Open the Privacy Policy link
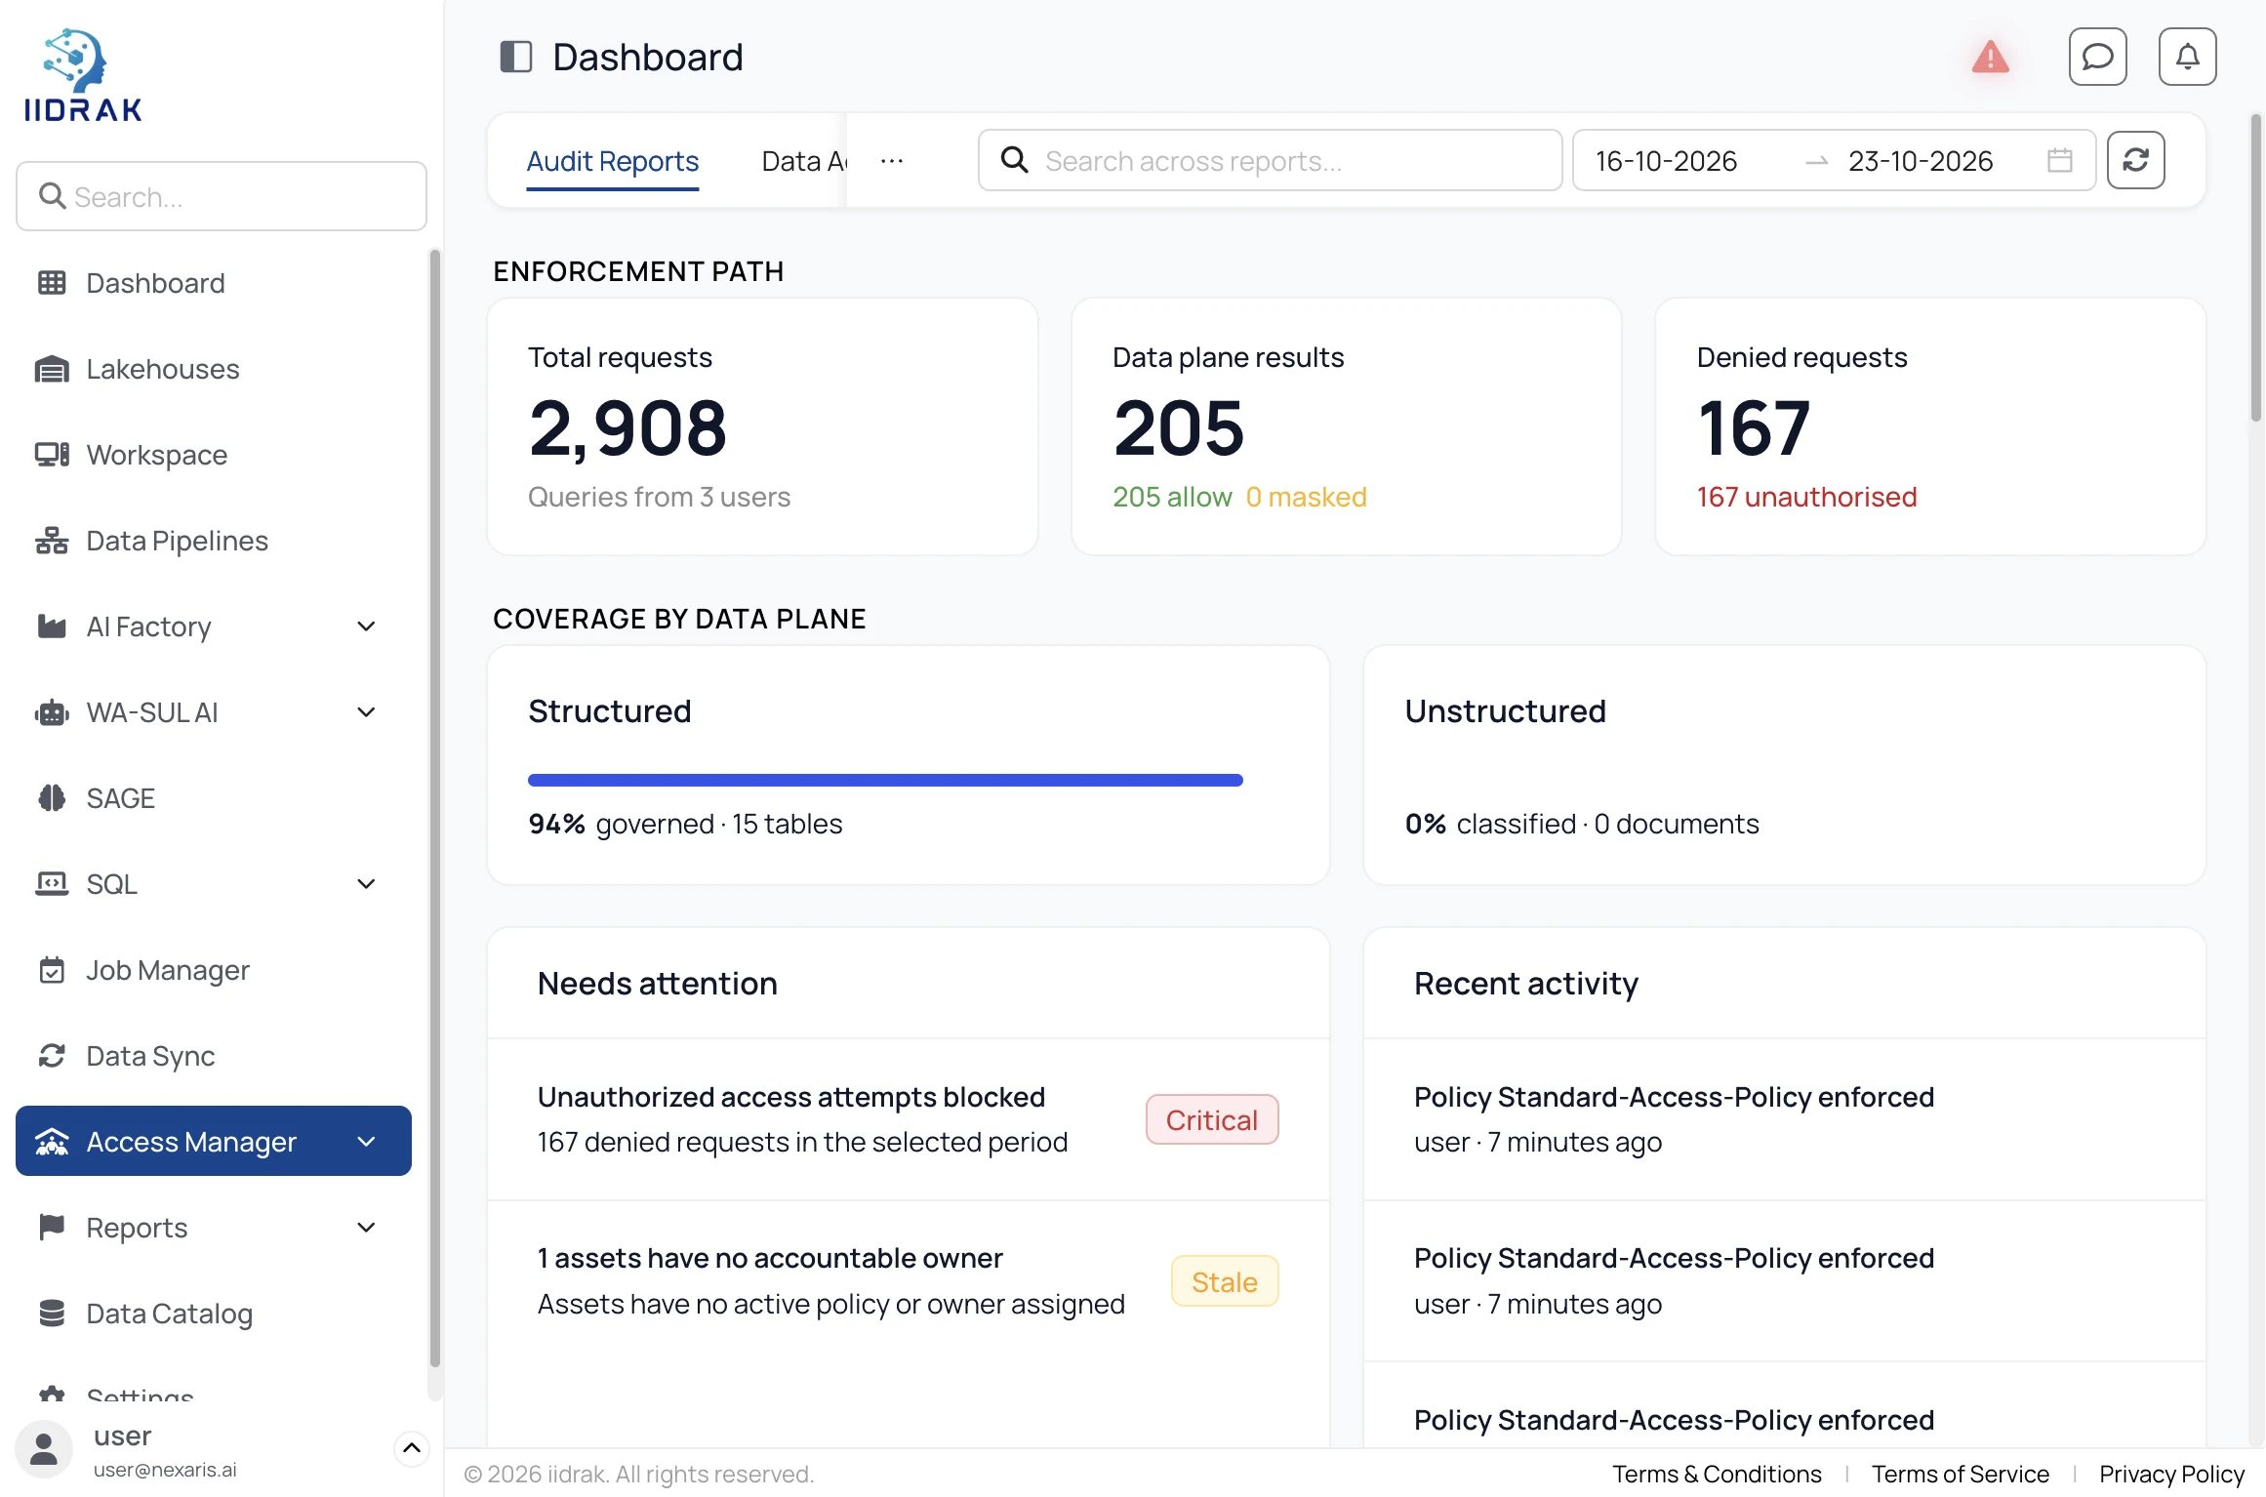The width and height of the screenshot is (2266, 1497). 2171,1474
